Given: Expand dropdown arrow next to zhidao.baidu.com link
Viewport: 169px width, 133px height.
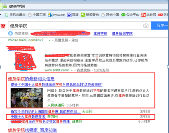Looking at the screenshot, I should (49, 40).
